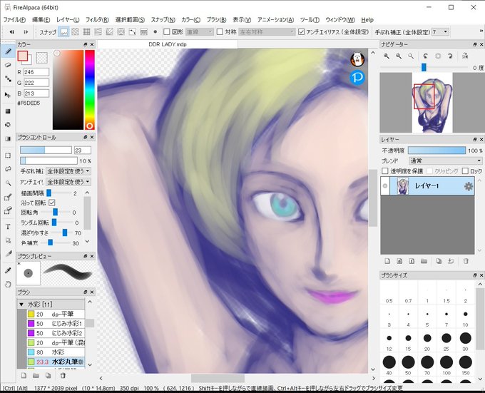Image resolution: width=485 pixels, height=393 pixels.
Task: Toggle 沿って回転 checkbox
Action: [52, 203]
